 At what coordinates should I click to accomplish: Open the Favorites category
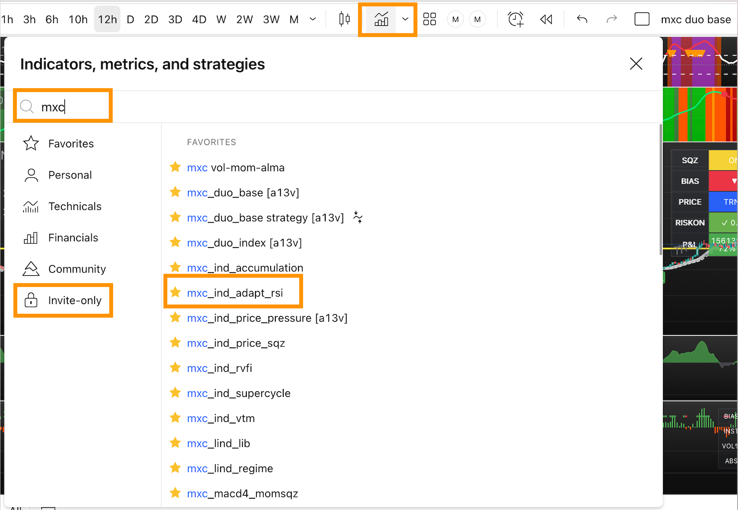click(59, 144)
